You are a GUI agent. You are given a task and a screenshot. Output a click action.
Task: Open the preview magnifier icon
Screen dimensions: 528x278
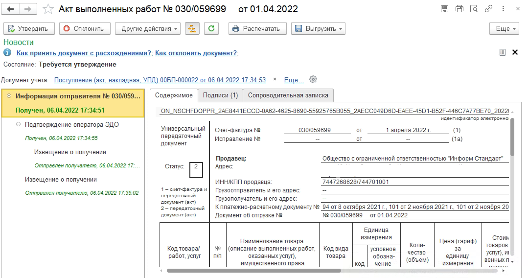click(x=473, y=9)
